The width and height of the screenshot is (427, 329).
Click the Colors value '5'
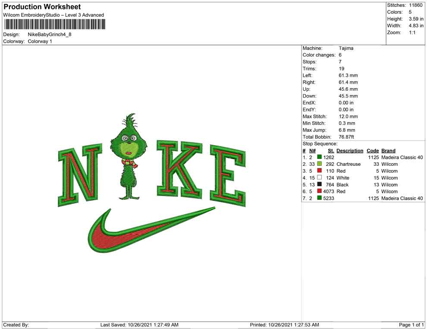tap(410, 12)
